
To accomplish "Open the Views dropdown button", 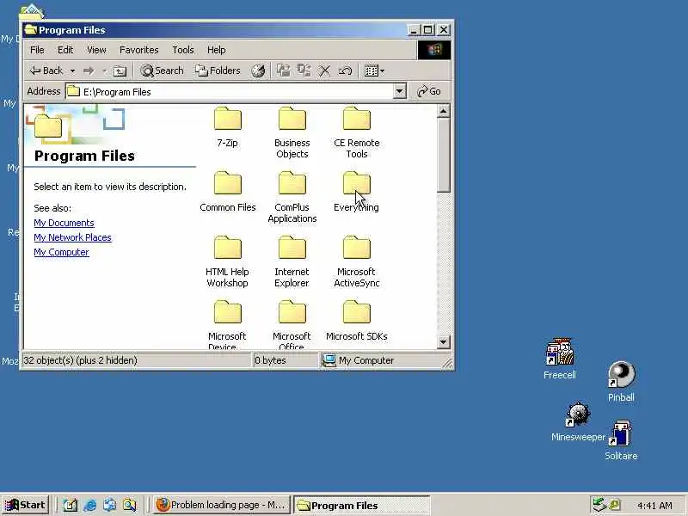I will (374, 71).
